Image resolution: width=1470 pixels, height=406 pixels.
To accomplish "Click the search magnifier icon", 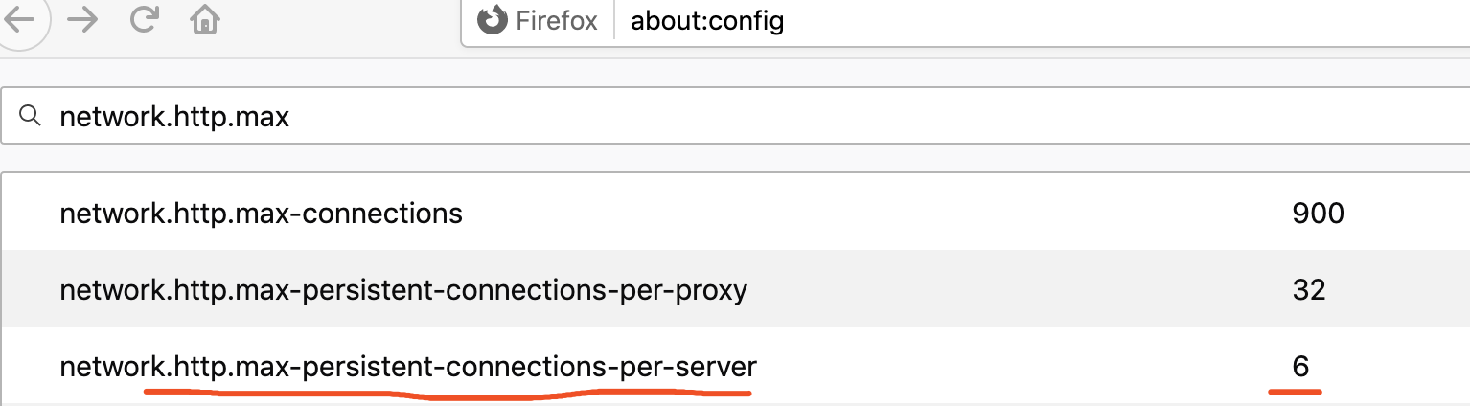I will [31, 117].
